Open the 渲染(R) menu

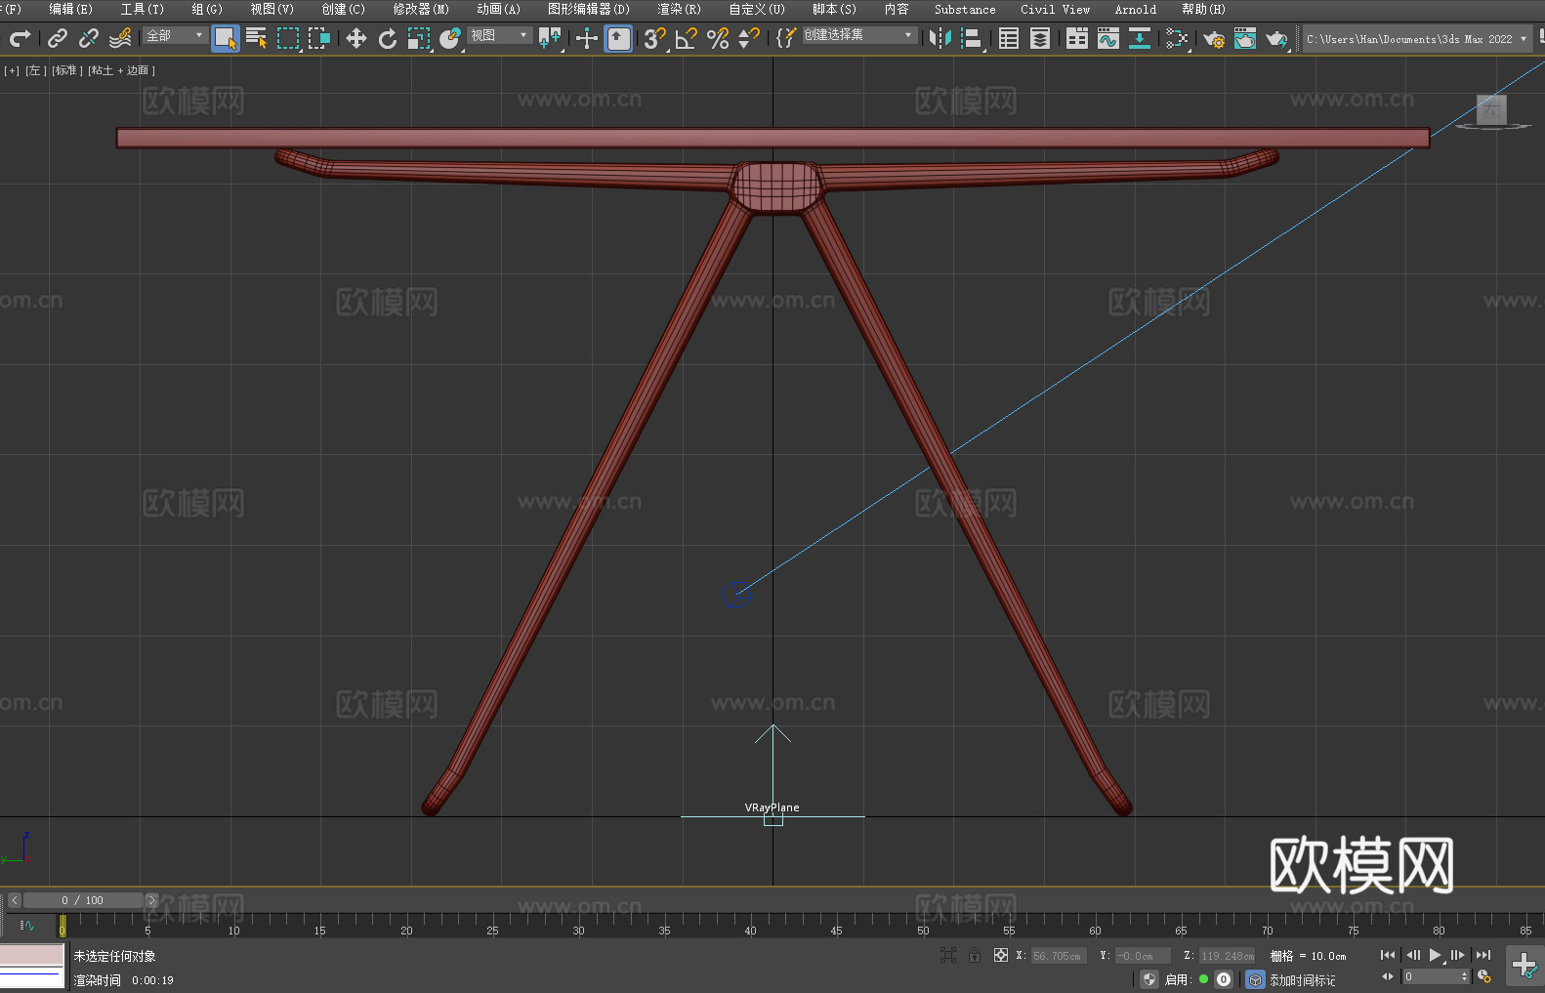tap(679, 9)
